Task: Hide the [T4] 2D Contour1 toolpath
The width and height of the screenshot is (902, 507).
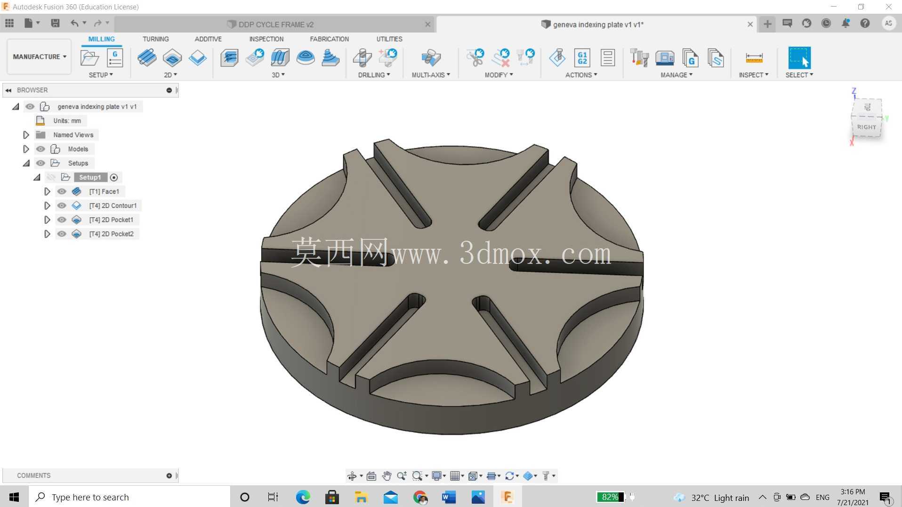Action: [x=62, y=205]
